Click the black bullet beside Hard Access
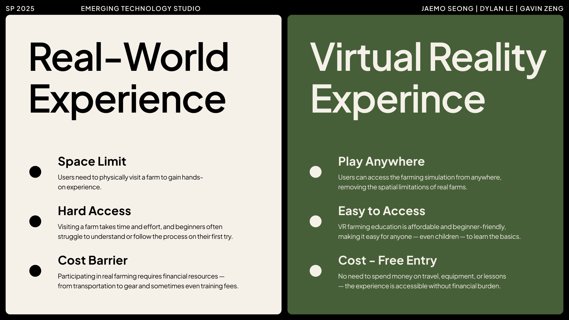 pos(35,221)
